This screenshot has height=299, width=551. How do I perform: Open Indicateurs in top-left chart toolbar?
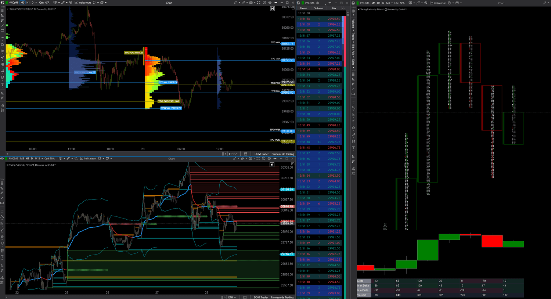82,3
